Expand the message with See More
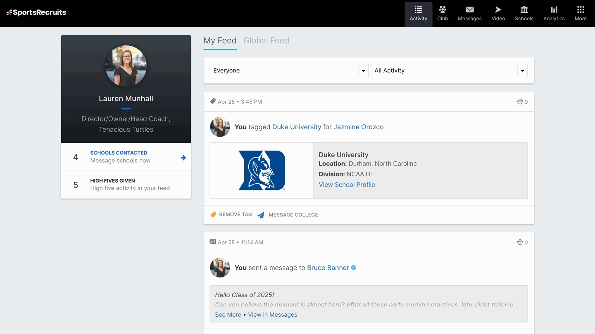Viewport: 595px width, 334px height. tap(228, 315)
